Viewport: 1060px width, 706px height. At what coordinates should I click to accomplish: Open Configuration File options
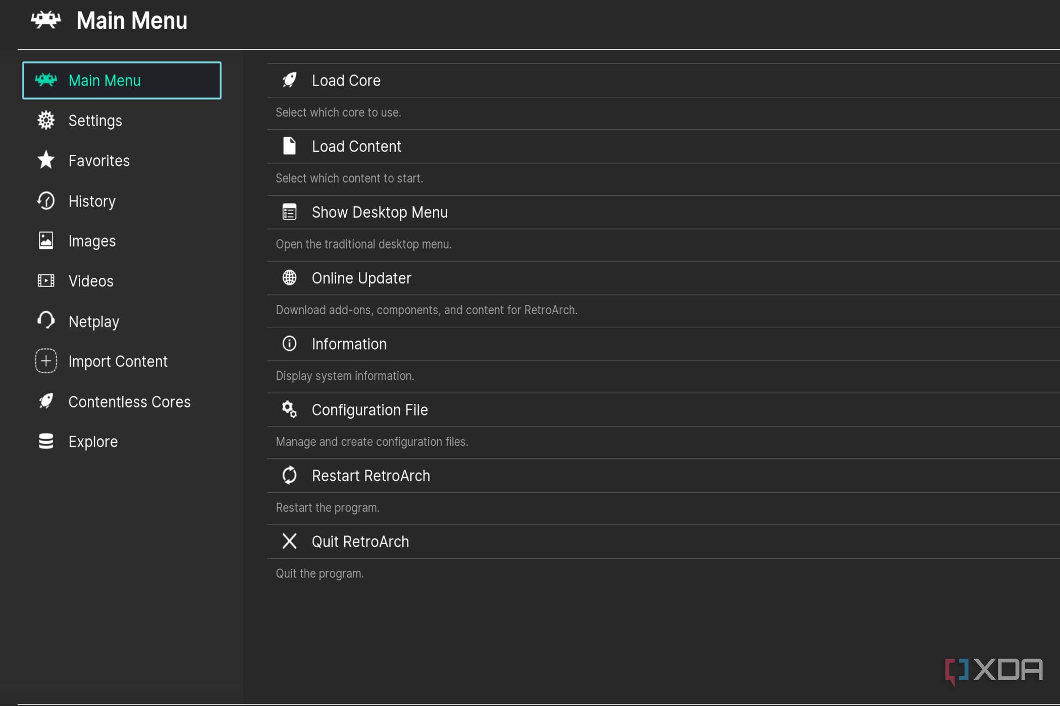[663, 410]
